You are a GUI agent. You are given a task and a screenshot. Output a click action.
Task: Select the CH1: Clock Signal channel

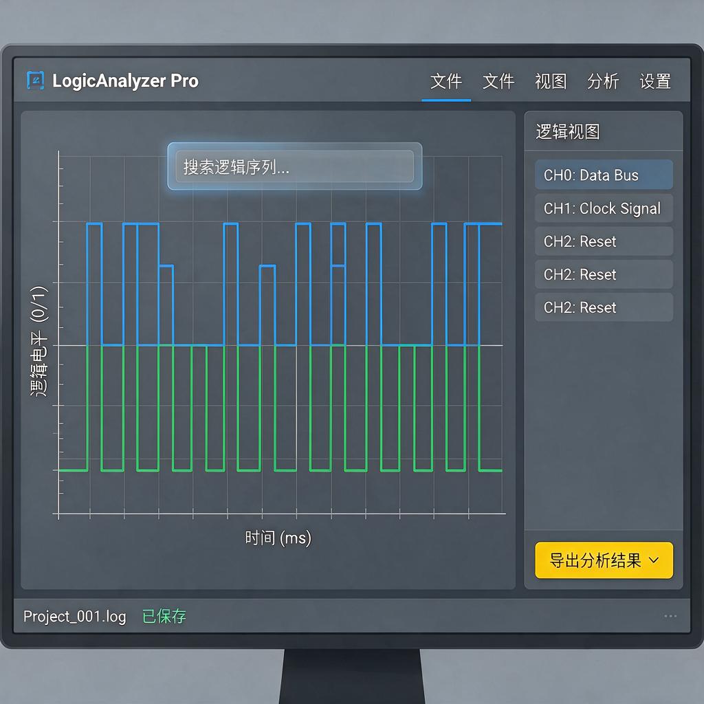point(604,208)
